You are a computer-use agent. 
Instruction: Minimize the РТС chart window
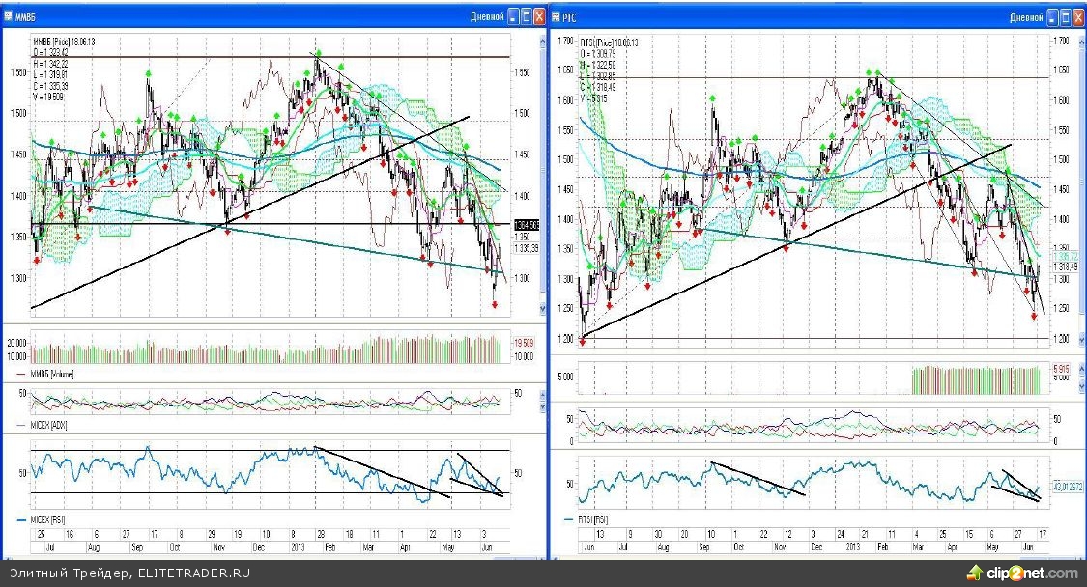(1051, 16)
